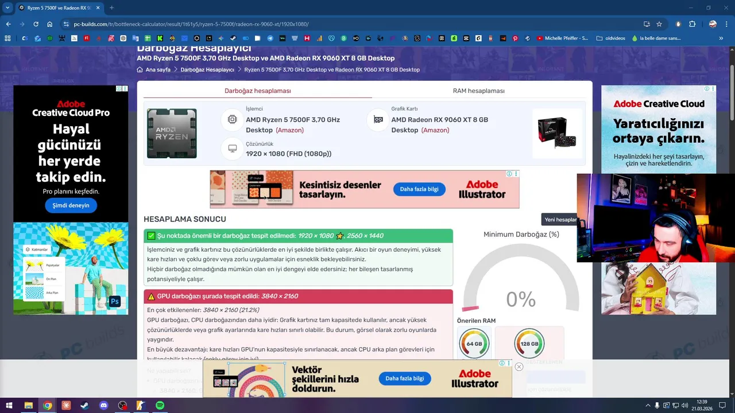This screenshot has height=413, width=735.
Task: Expand the hidden bookmarks chevron
Action: click(721, 38)
